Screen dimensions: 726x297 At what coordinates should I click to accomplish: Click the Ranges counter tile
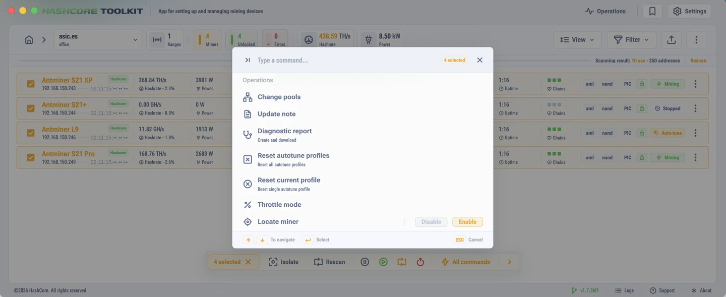pyautogui.click(x=165, y=40)
